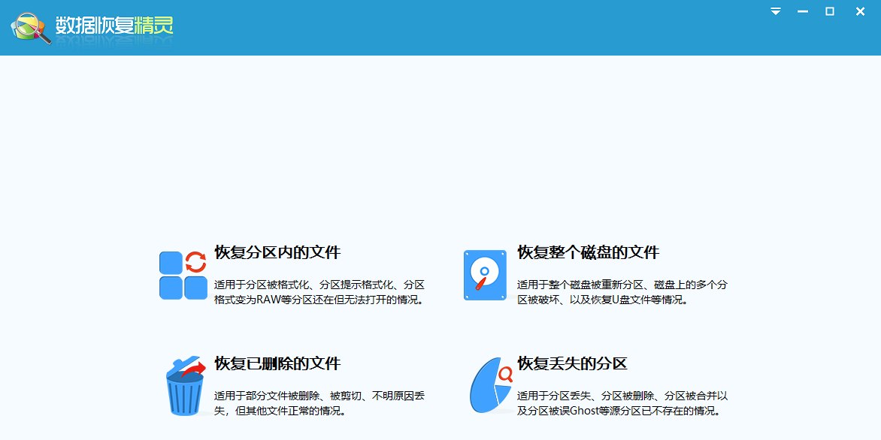881x440 pixels.
Task: Click the trash can icon for deleted files
Action: tap(184, 392)
